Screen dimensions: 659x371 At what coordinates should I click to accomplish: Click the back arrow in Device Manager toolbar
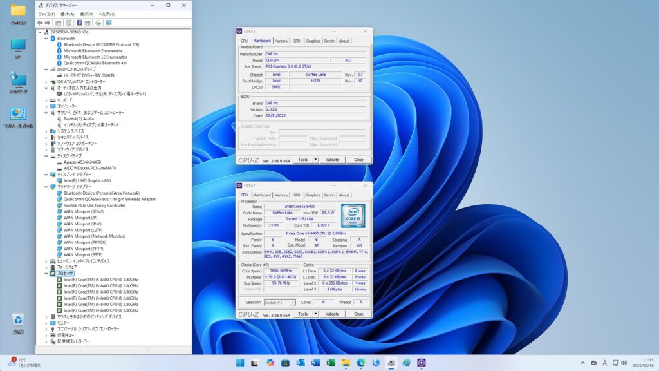[x=40, y=23]
